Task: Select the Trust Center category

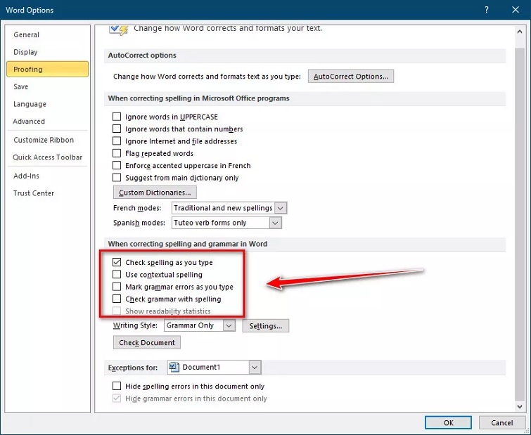Action: click(x=34, y=193)
